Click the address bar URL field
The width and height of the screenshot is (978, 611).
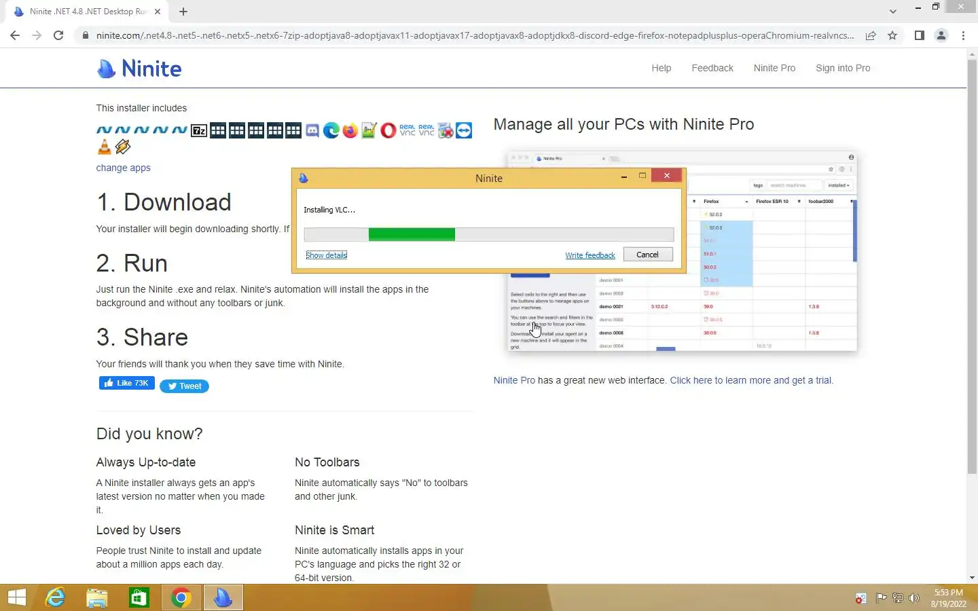tap(475, 35)
